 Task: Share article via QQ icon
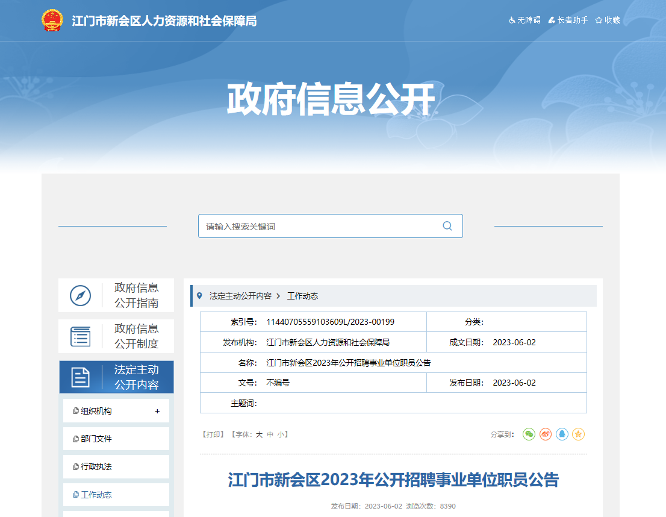point(562,434)
